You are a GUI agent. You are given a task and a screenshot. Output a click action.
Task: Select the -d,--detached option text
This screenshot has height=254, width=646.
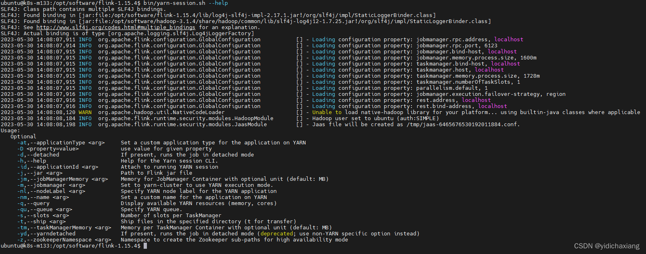(x=38, y=155)
